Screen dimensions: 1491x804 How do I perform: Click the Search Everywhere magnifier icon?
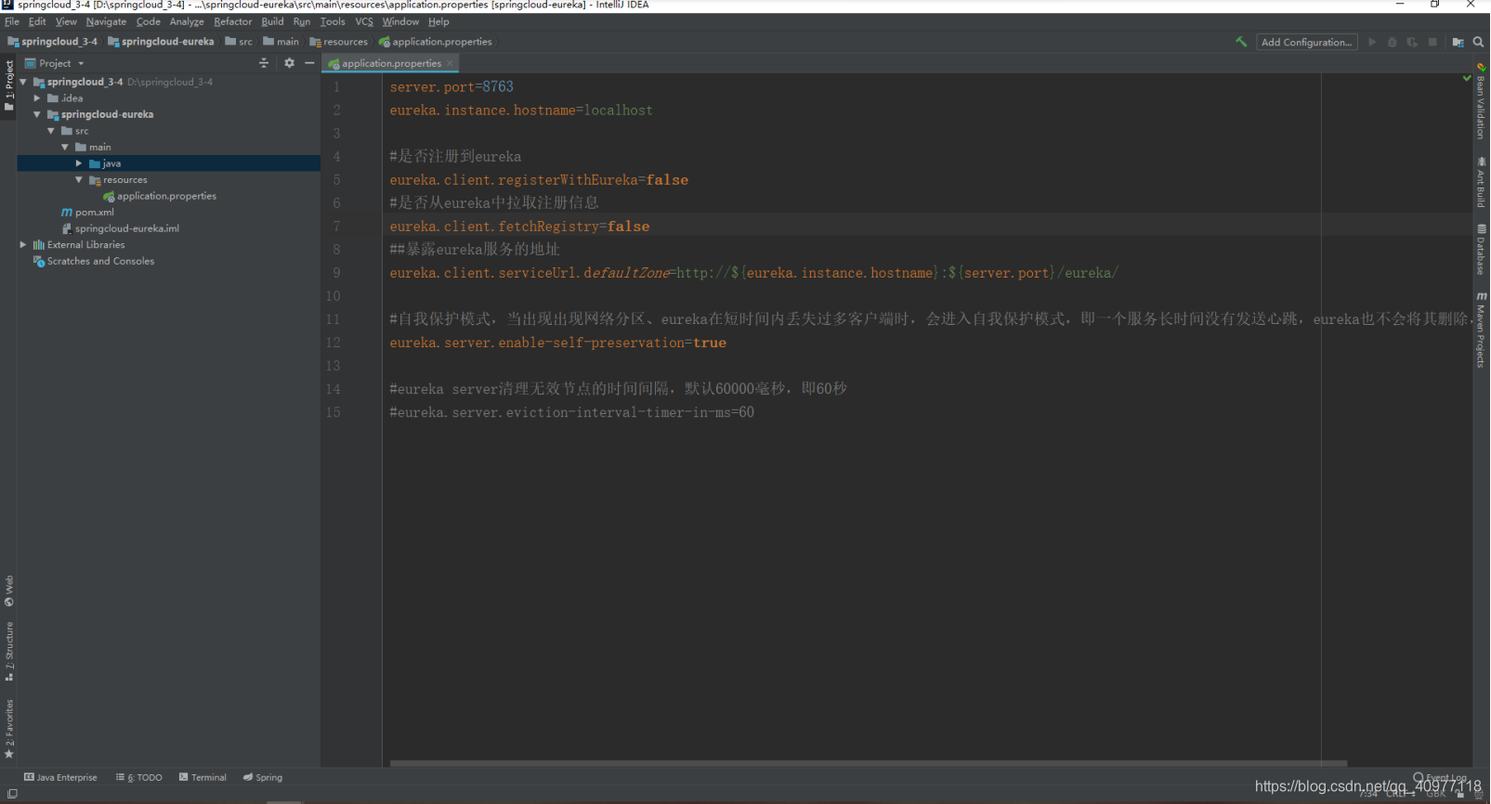pyautogui.click(x=1478, y=42)
